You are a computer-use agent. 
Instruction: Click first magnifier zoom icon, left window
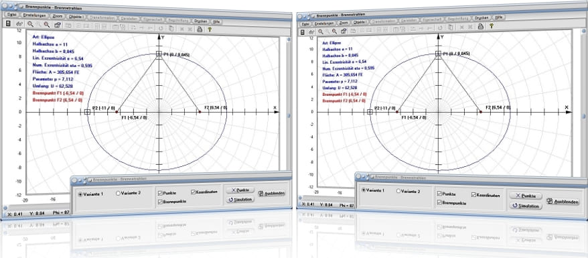pos(30,24)
